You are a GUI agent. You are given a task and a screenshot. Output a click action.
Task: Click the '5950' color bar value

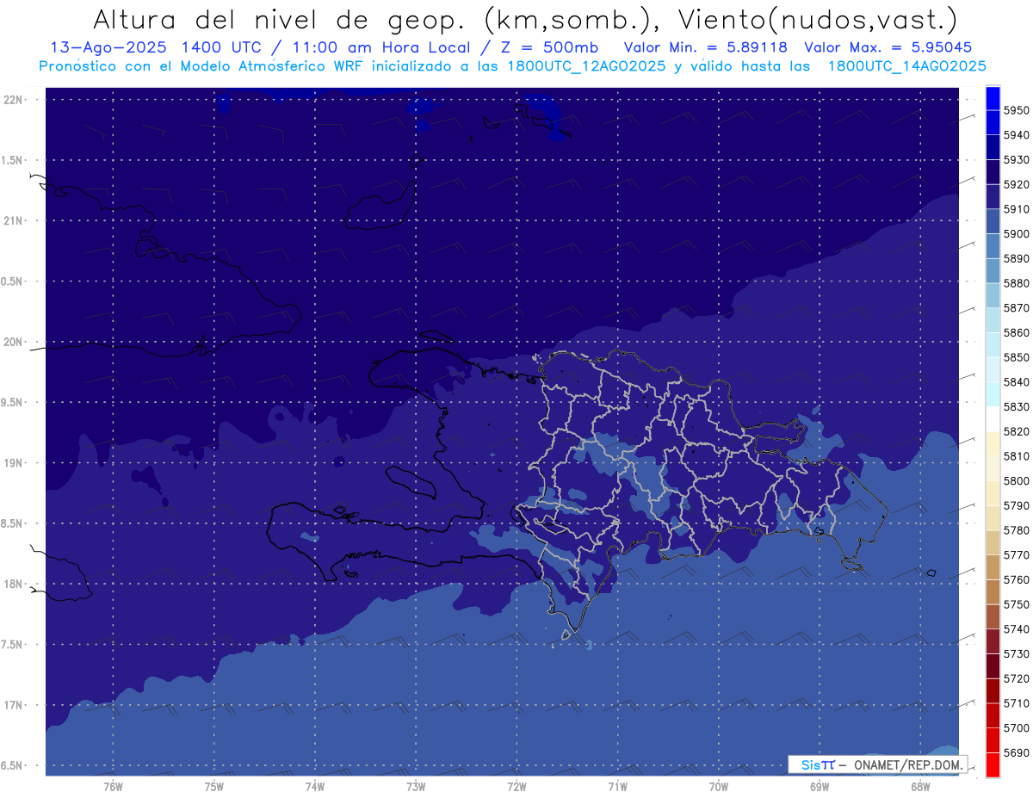1018,110
